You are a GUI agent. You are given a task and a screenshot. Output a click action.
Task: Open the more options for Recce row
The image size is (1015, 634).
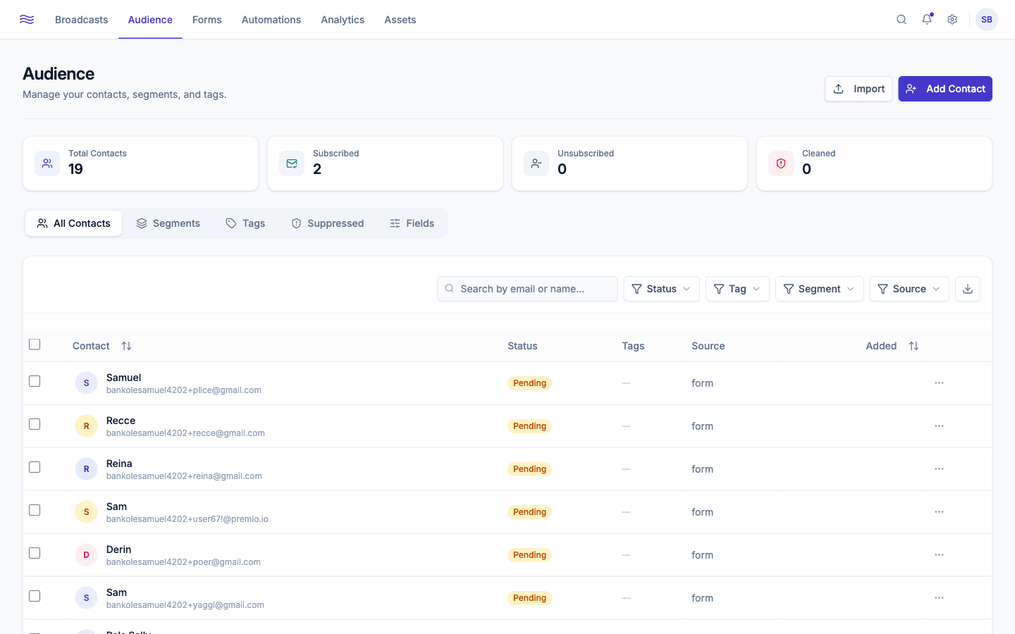pyautogui.click(x=939, y=426)
